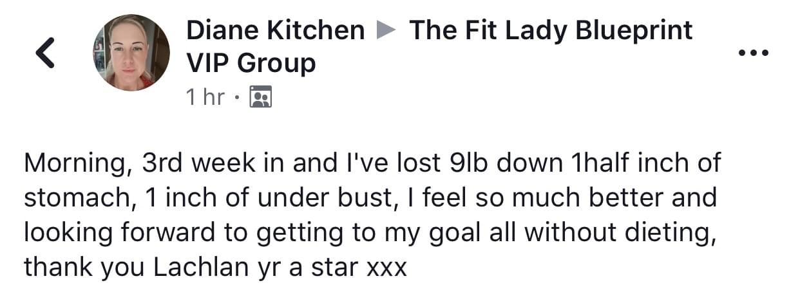Click the "VIP Group" text in header
This screenshot has height=301, width=800.
[251, 63]
